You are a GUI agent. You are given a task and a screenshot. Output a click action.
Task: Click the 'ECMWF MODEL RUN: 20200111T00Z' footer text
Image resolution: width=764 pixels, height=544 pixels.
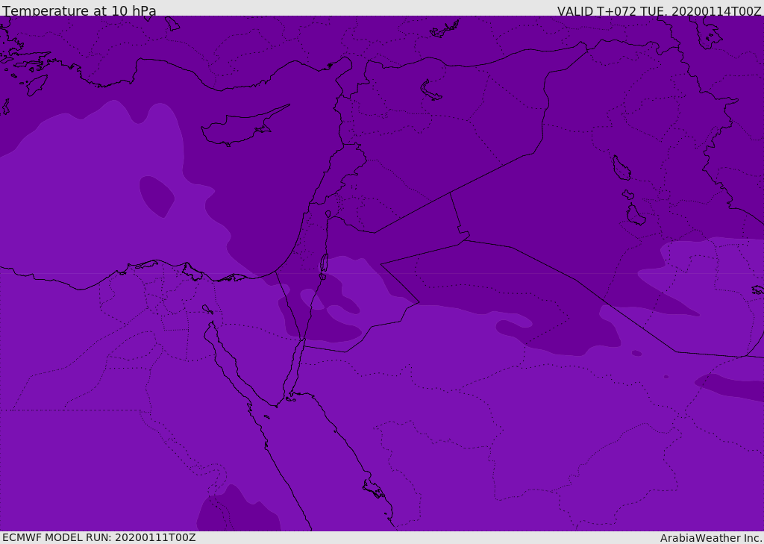click(x=99, y=537)
